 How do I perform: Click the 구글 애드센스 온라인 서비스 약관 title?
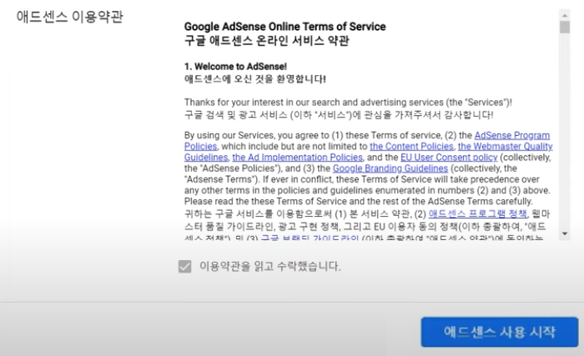point(267,41)
